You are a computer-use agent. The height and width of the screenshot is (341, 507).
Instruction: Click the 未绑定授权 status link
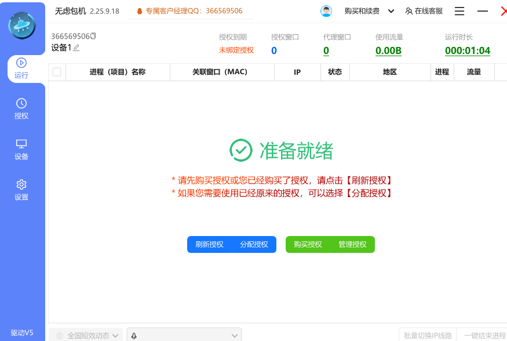tap(236, 50)
